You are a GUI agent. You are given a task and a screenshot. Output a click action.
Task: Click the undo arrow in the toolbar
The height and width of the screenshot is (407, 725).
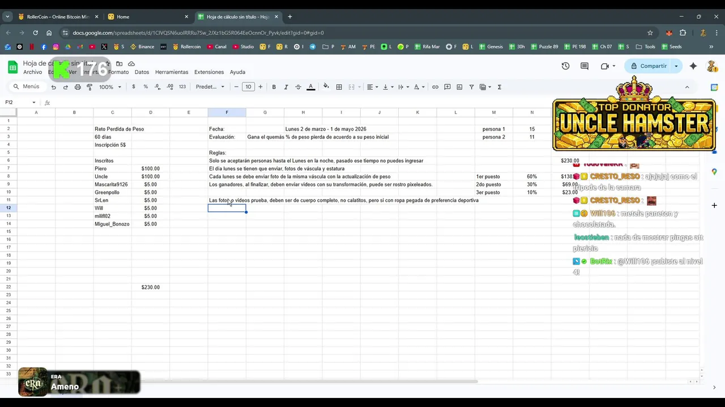point(54,87)
